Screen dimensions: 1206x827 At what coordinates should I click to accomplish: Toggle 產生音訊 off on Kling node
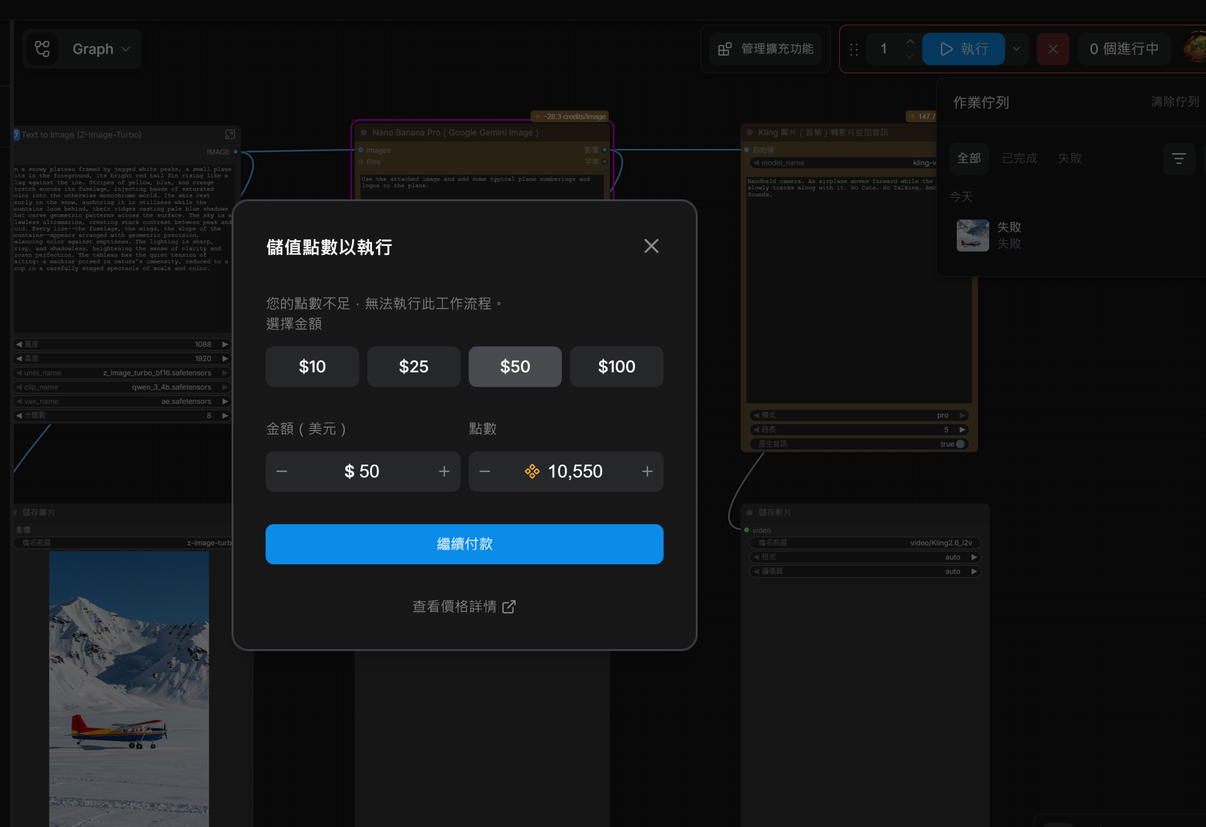(960, 444)
